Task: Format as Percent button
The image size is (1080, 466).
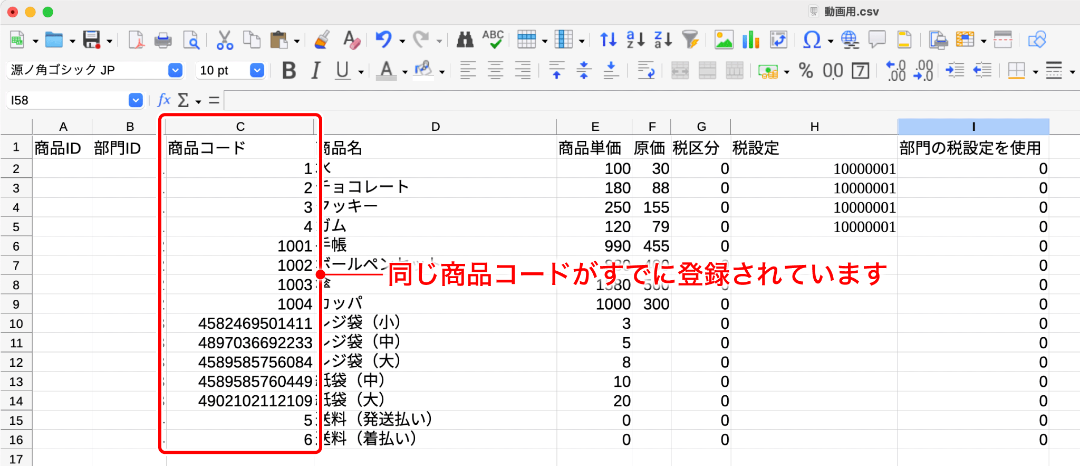Action: [x=805, y=70]
